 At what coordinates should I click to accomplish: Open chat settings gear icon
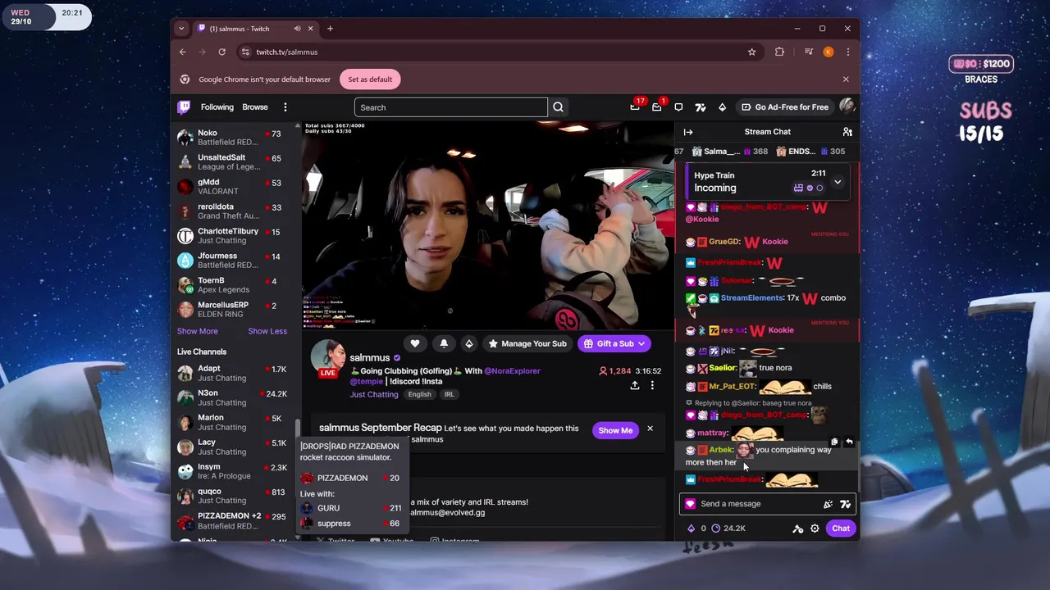pos(815,529)
